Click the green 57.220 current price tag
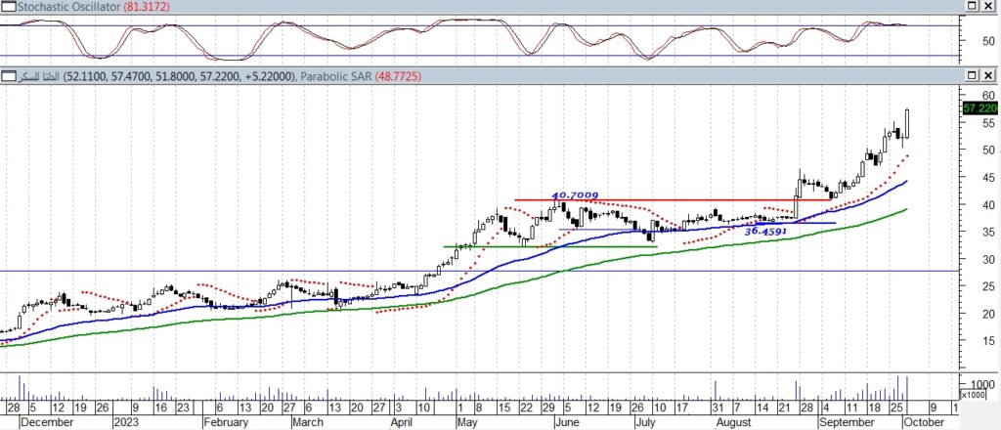The height and width of the screenshot is (430, 1001). pyautogui.click(x=979, y=108)
